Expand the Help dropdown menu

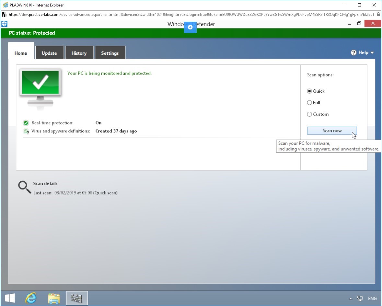[x=362, y=52]
